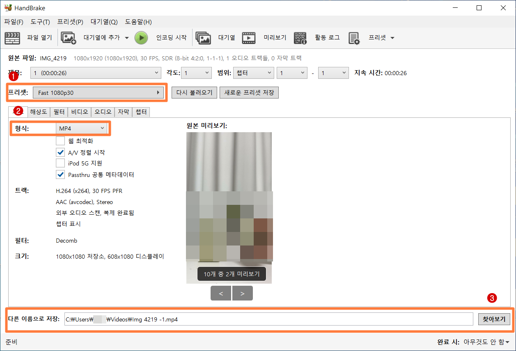Open the 각도 dropdown
This screenshot has height=351, width=516.
coord(197,73)
